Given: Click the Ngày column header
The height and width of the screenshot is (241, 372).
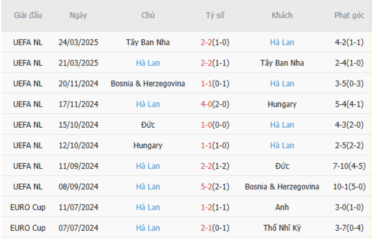Looking at the screenshot, I should tap(78, 15).
